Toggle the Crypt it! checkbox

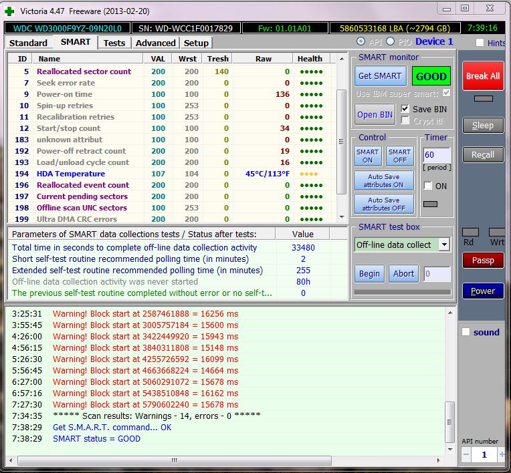405,120
